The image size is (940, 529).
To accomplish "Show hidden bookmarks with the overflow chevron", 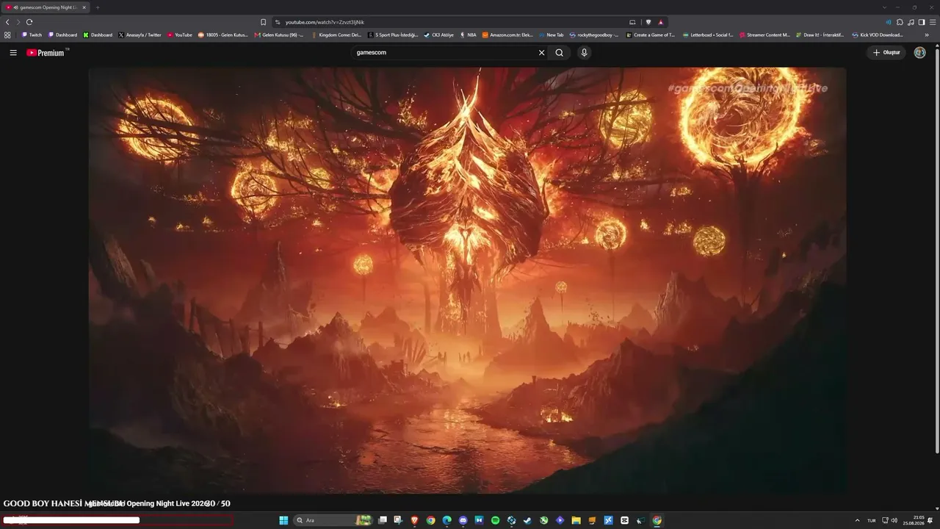I will coord(927,35).
